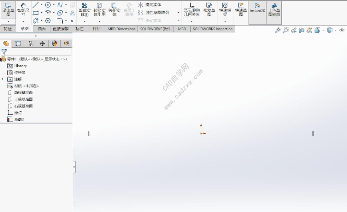347x212 pixels.
Task: Click the 转换实体引用 Convert Entities icon
Action: (99, 10)
